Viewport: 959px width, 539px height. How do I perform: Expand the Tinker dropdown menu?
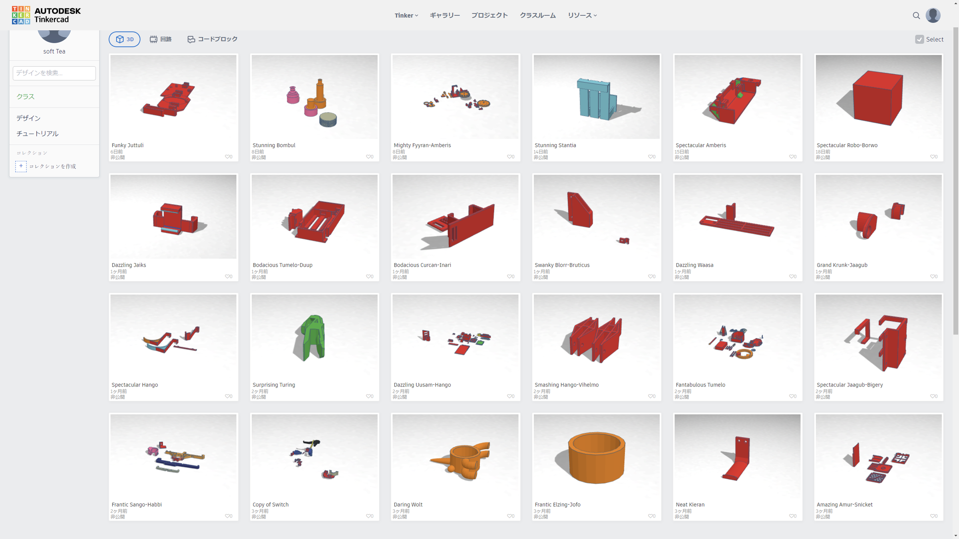click(406, 16)
